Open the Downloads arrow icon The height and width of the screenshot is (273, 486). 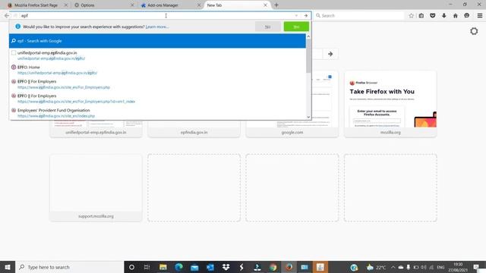[x=444, y=15]
